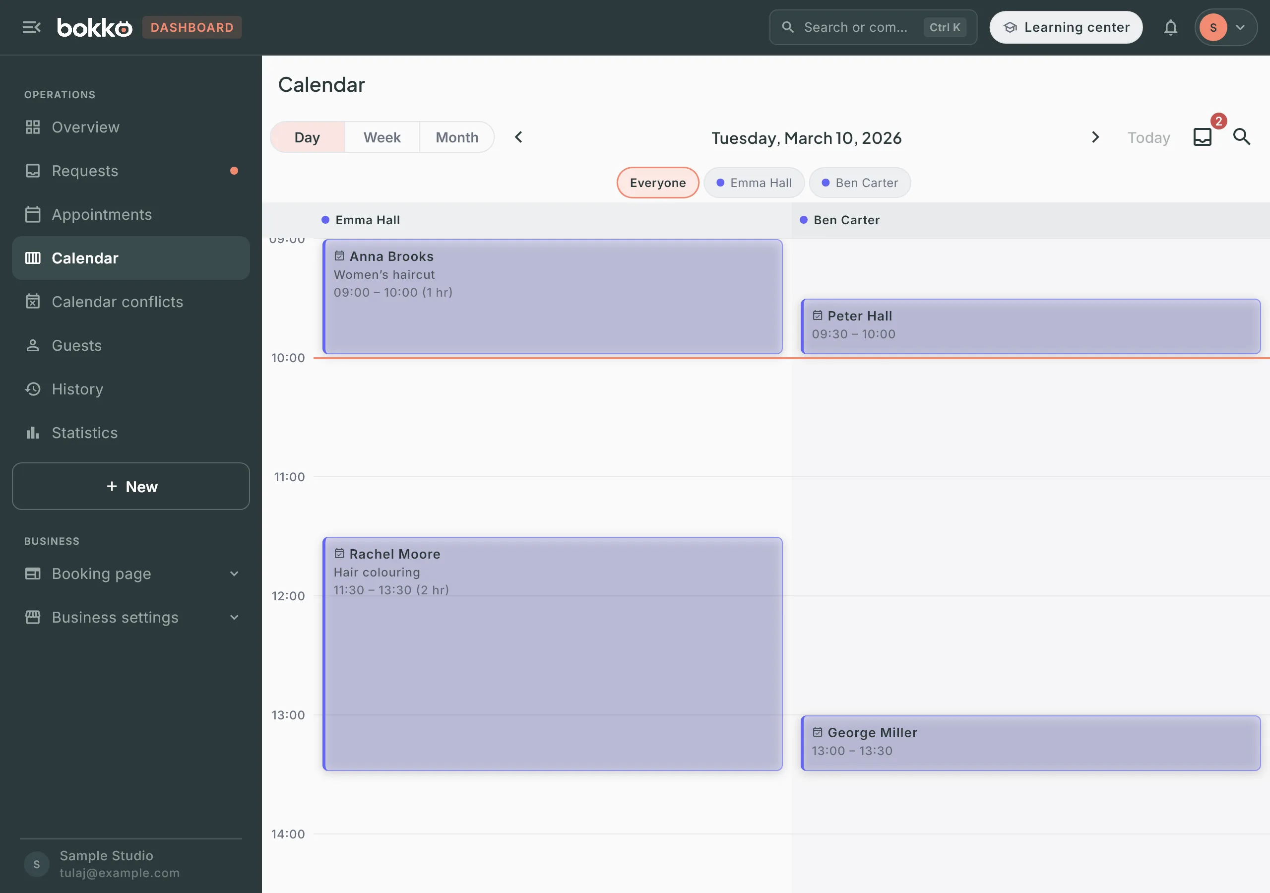The width and height of the screenshot is (1270, 893).
Task: Open George Miller 13:00 appointment
Action: pos(1030,743)
